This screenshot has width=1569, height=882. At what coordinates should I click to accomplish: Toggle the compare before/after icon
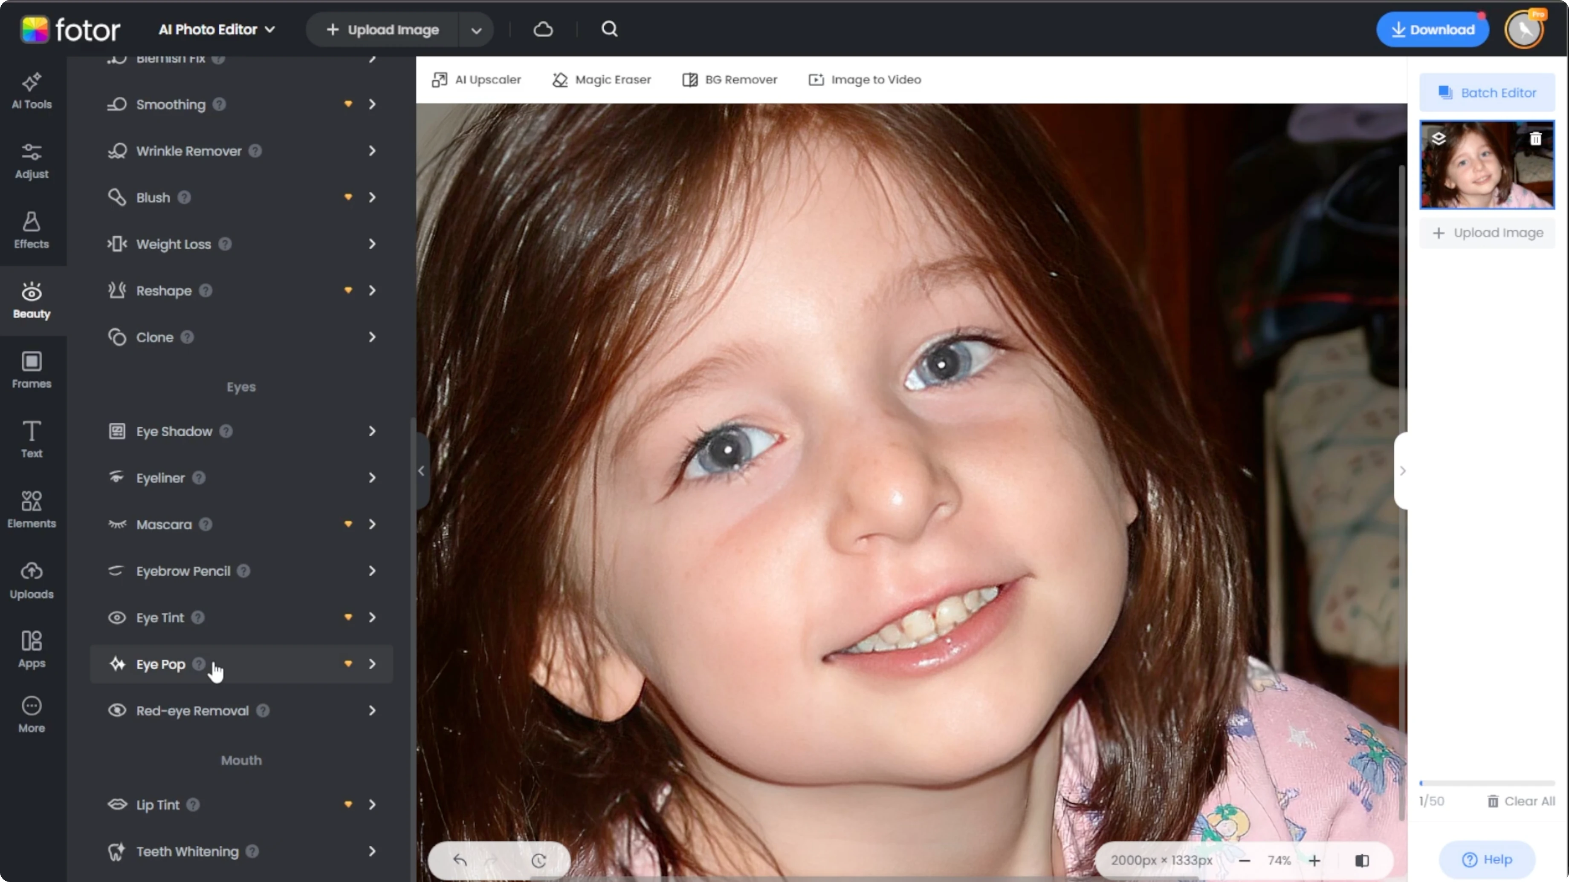pyautogui.click(x=1363, y=860)
